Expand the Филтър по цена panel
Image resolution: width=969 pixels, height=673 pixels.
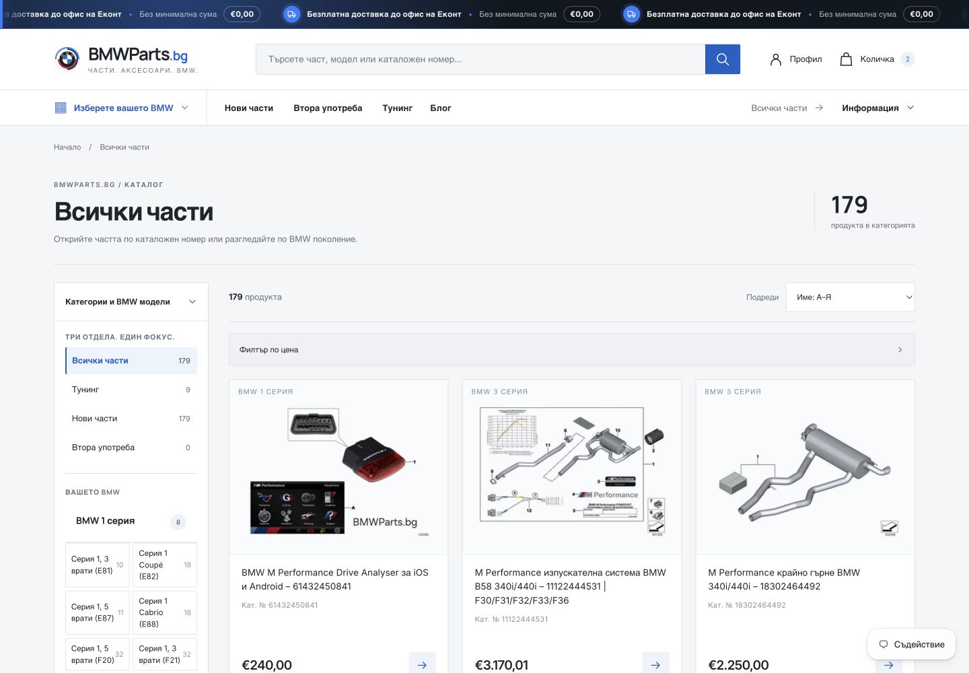[572, 350]
